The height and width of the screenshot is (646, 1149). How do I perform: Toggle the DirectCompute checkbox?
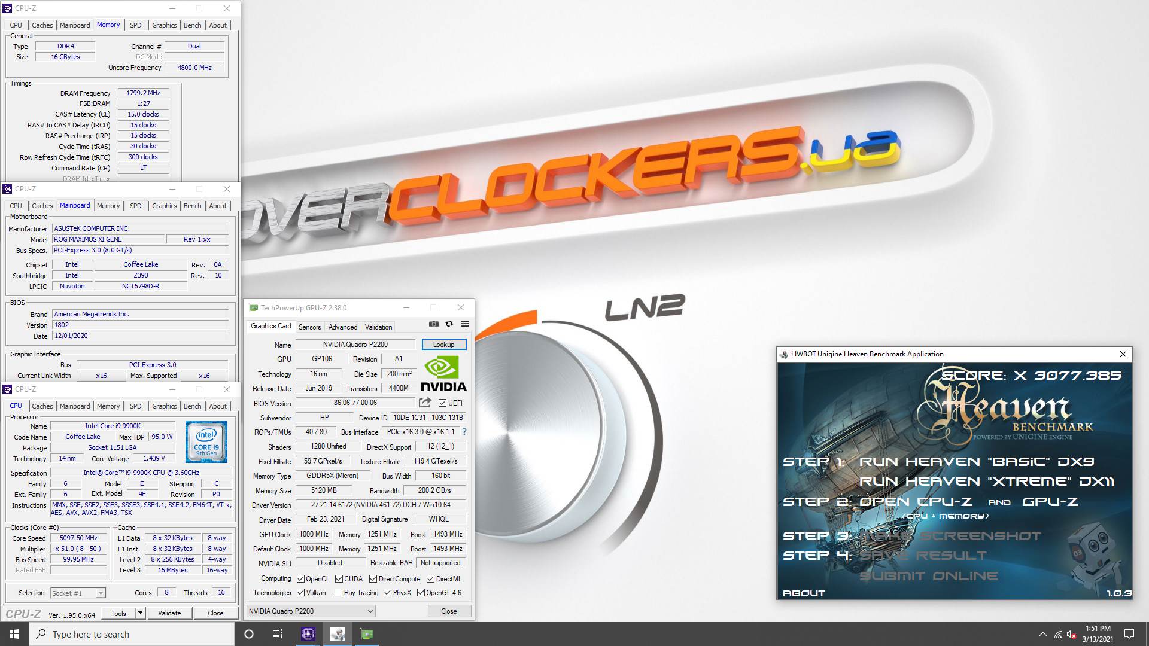coord(373,579)
